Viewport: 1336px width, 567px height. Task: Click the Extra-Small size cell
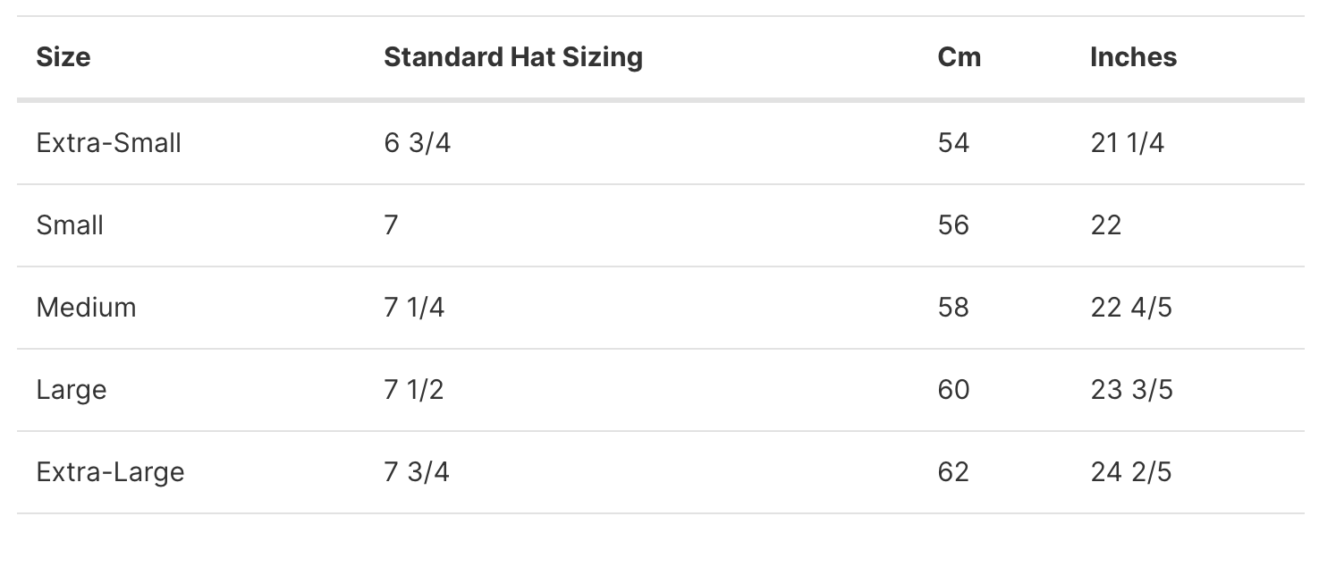point(109,143)
